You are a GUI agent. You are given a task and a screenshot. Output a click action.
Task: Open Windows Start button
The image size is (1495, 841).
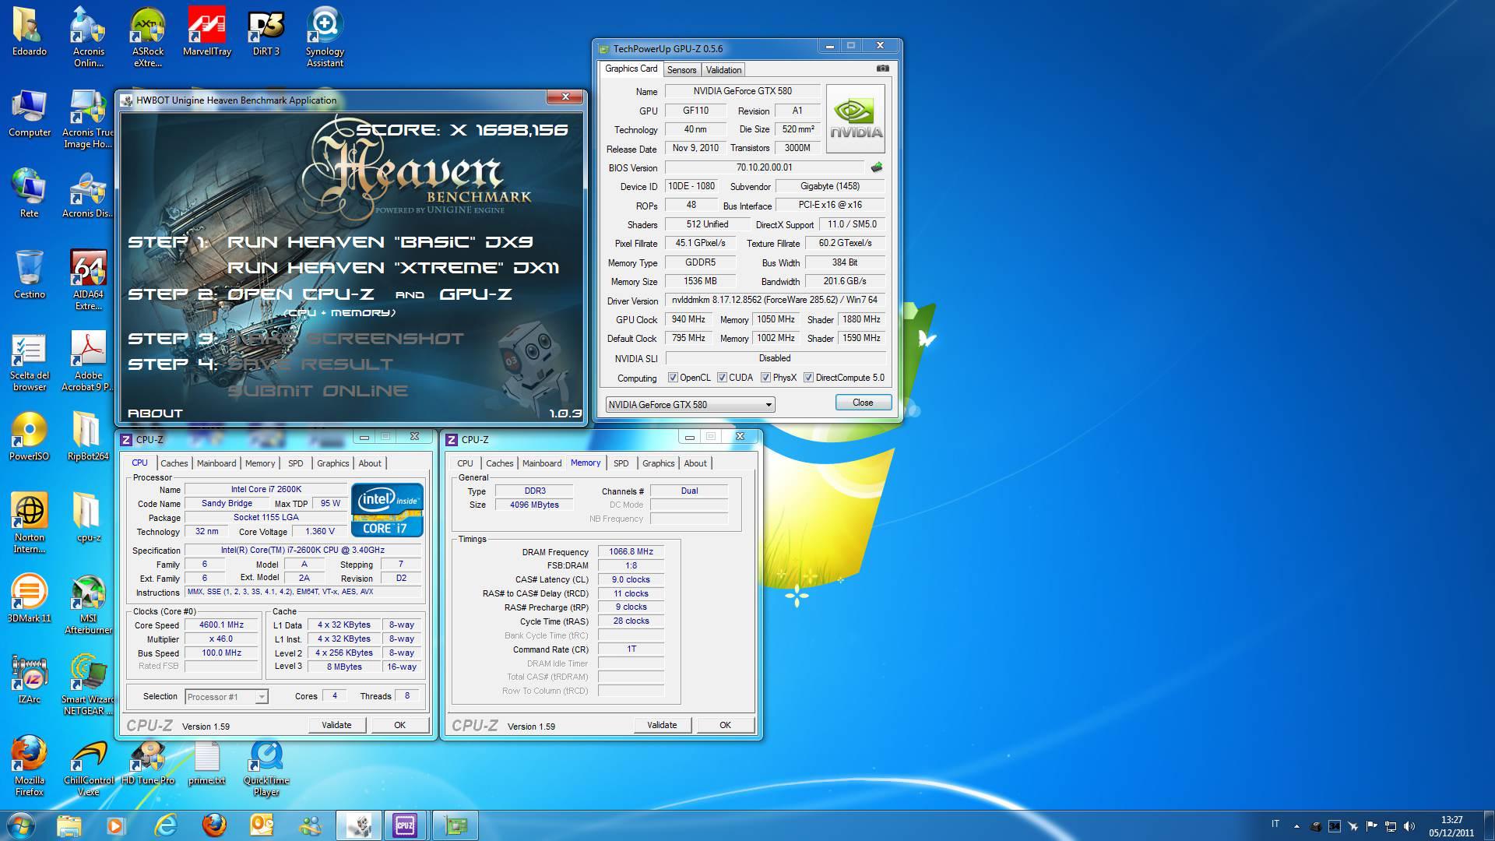[22, 825]
